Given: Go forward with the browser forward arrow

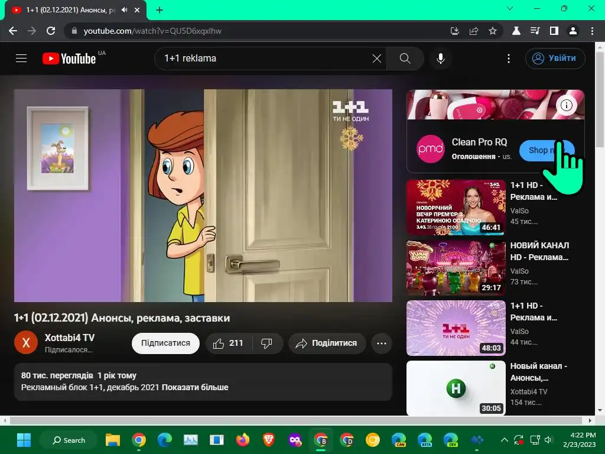Looking at the screenshot, I should [32, 31].
